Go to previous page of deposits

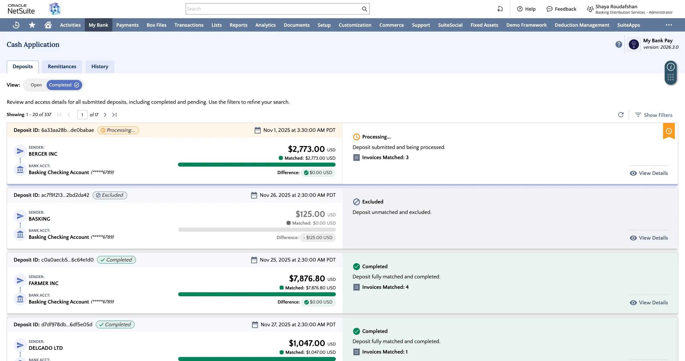[x=69, y=115]
